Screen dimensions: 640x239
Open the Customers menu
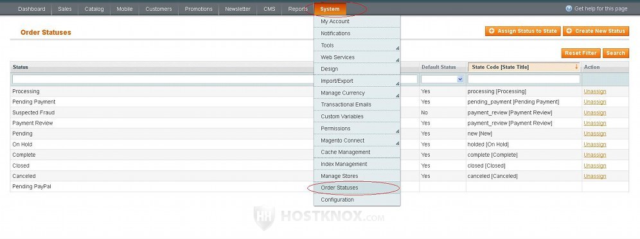coord(158,9)
